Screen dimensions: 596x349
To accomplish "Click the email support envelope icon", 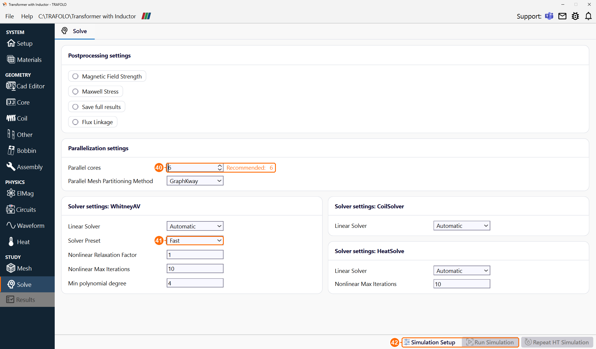I will [x=562, y=16].
